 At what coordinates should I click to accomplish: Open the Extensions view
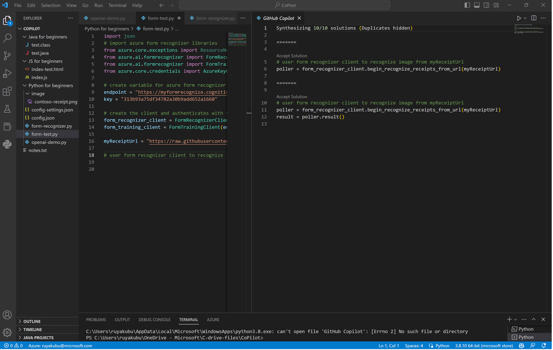click(x=7, y=91)
